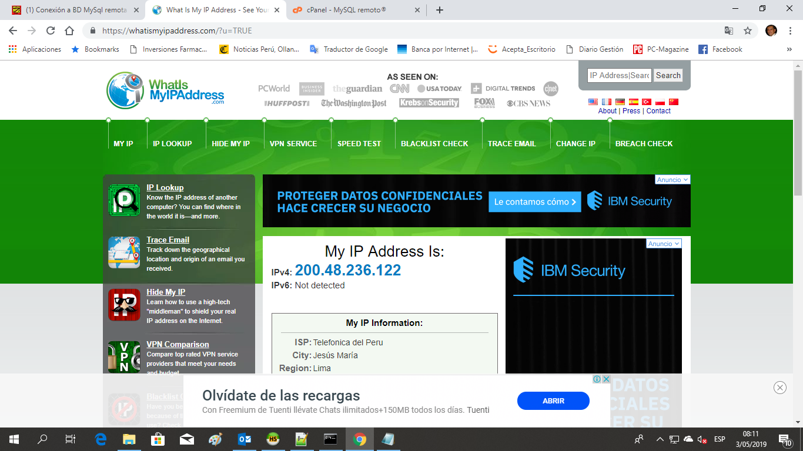Open the SPEED TEST navigation item
Image resolution: width=803 pixels, height=451 pixels.
tap(359, 143)
